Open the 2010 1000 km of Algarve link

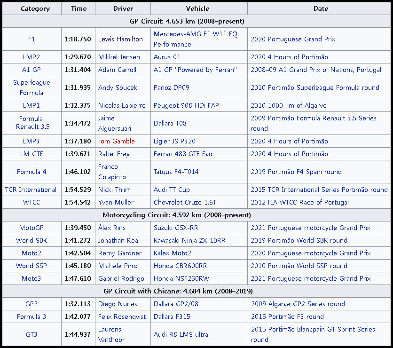click(289, 105)
